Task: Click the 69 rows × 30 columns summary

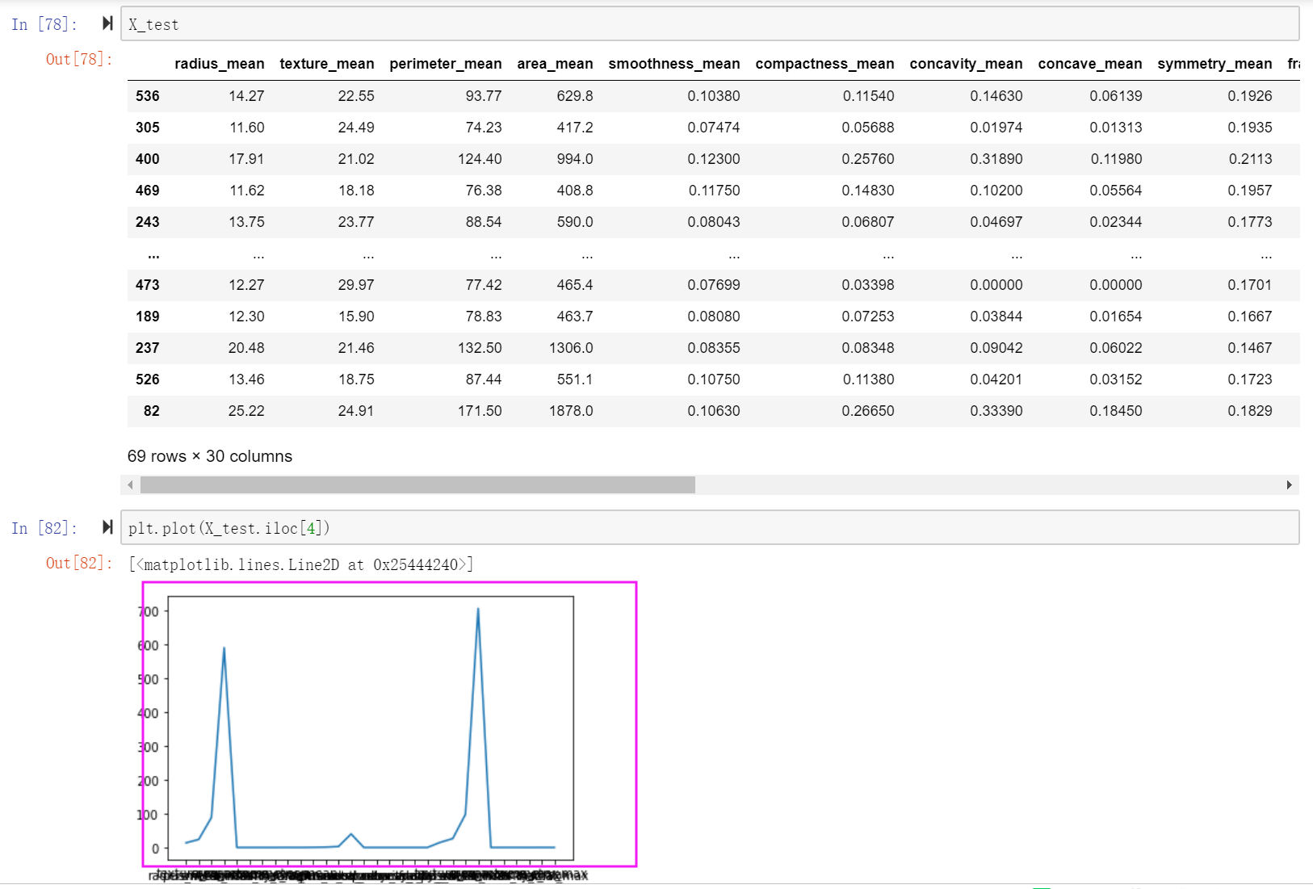Action: [210, 456]
